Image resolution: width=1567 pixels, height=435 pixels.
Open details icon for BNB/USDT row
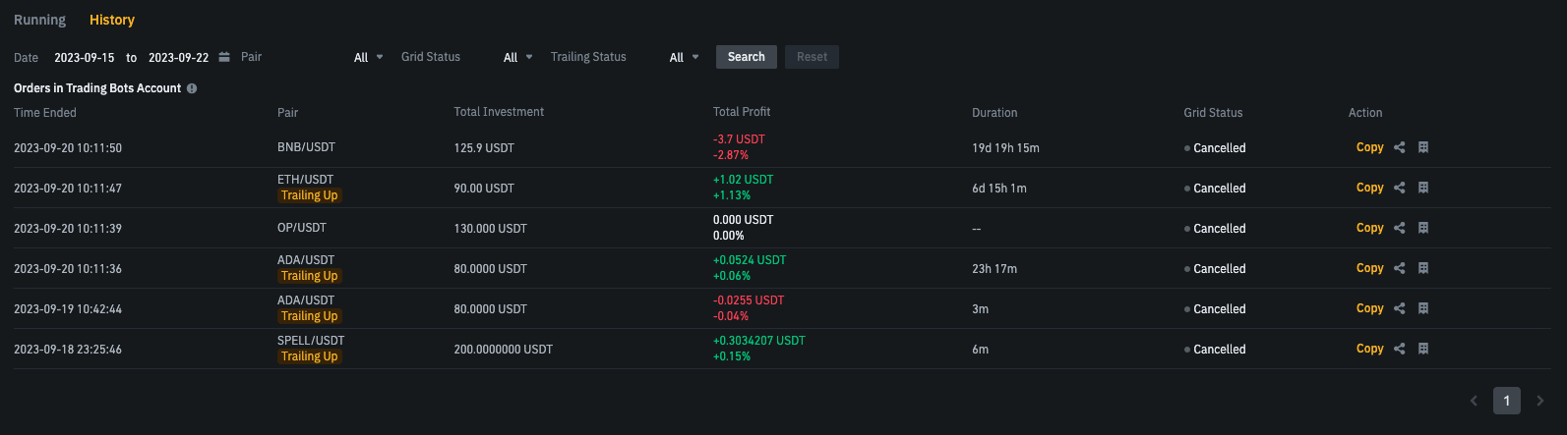(1422, 147)
